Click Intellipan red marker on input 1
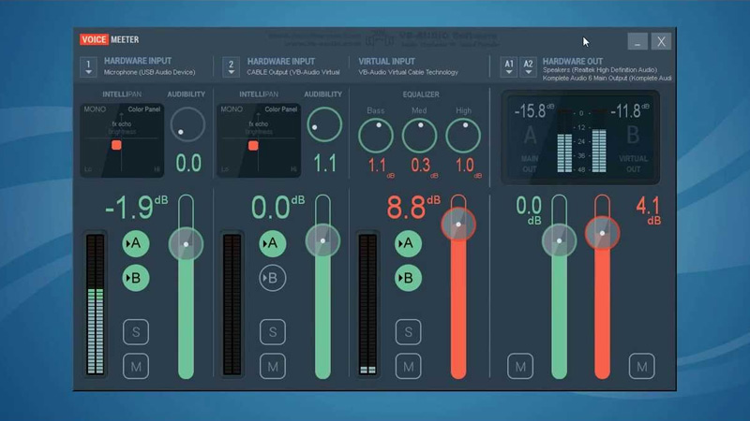Image resolution: width=750 pixels, height=421 pixels. [x=116, y=145]
